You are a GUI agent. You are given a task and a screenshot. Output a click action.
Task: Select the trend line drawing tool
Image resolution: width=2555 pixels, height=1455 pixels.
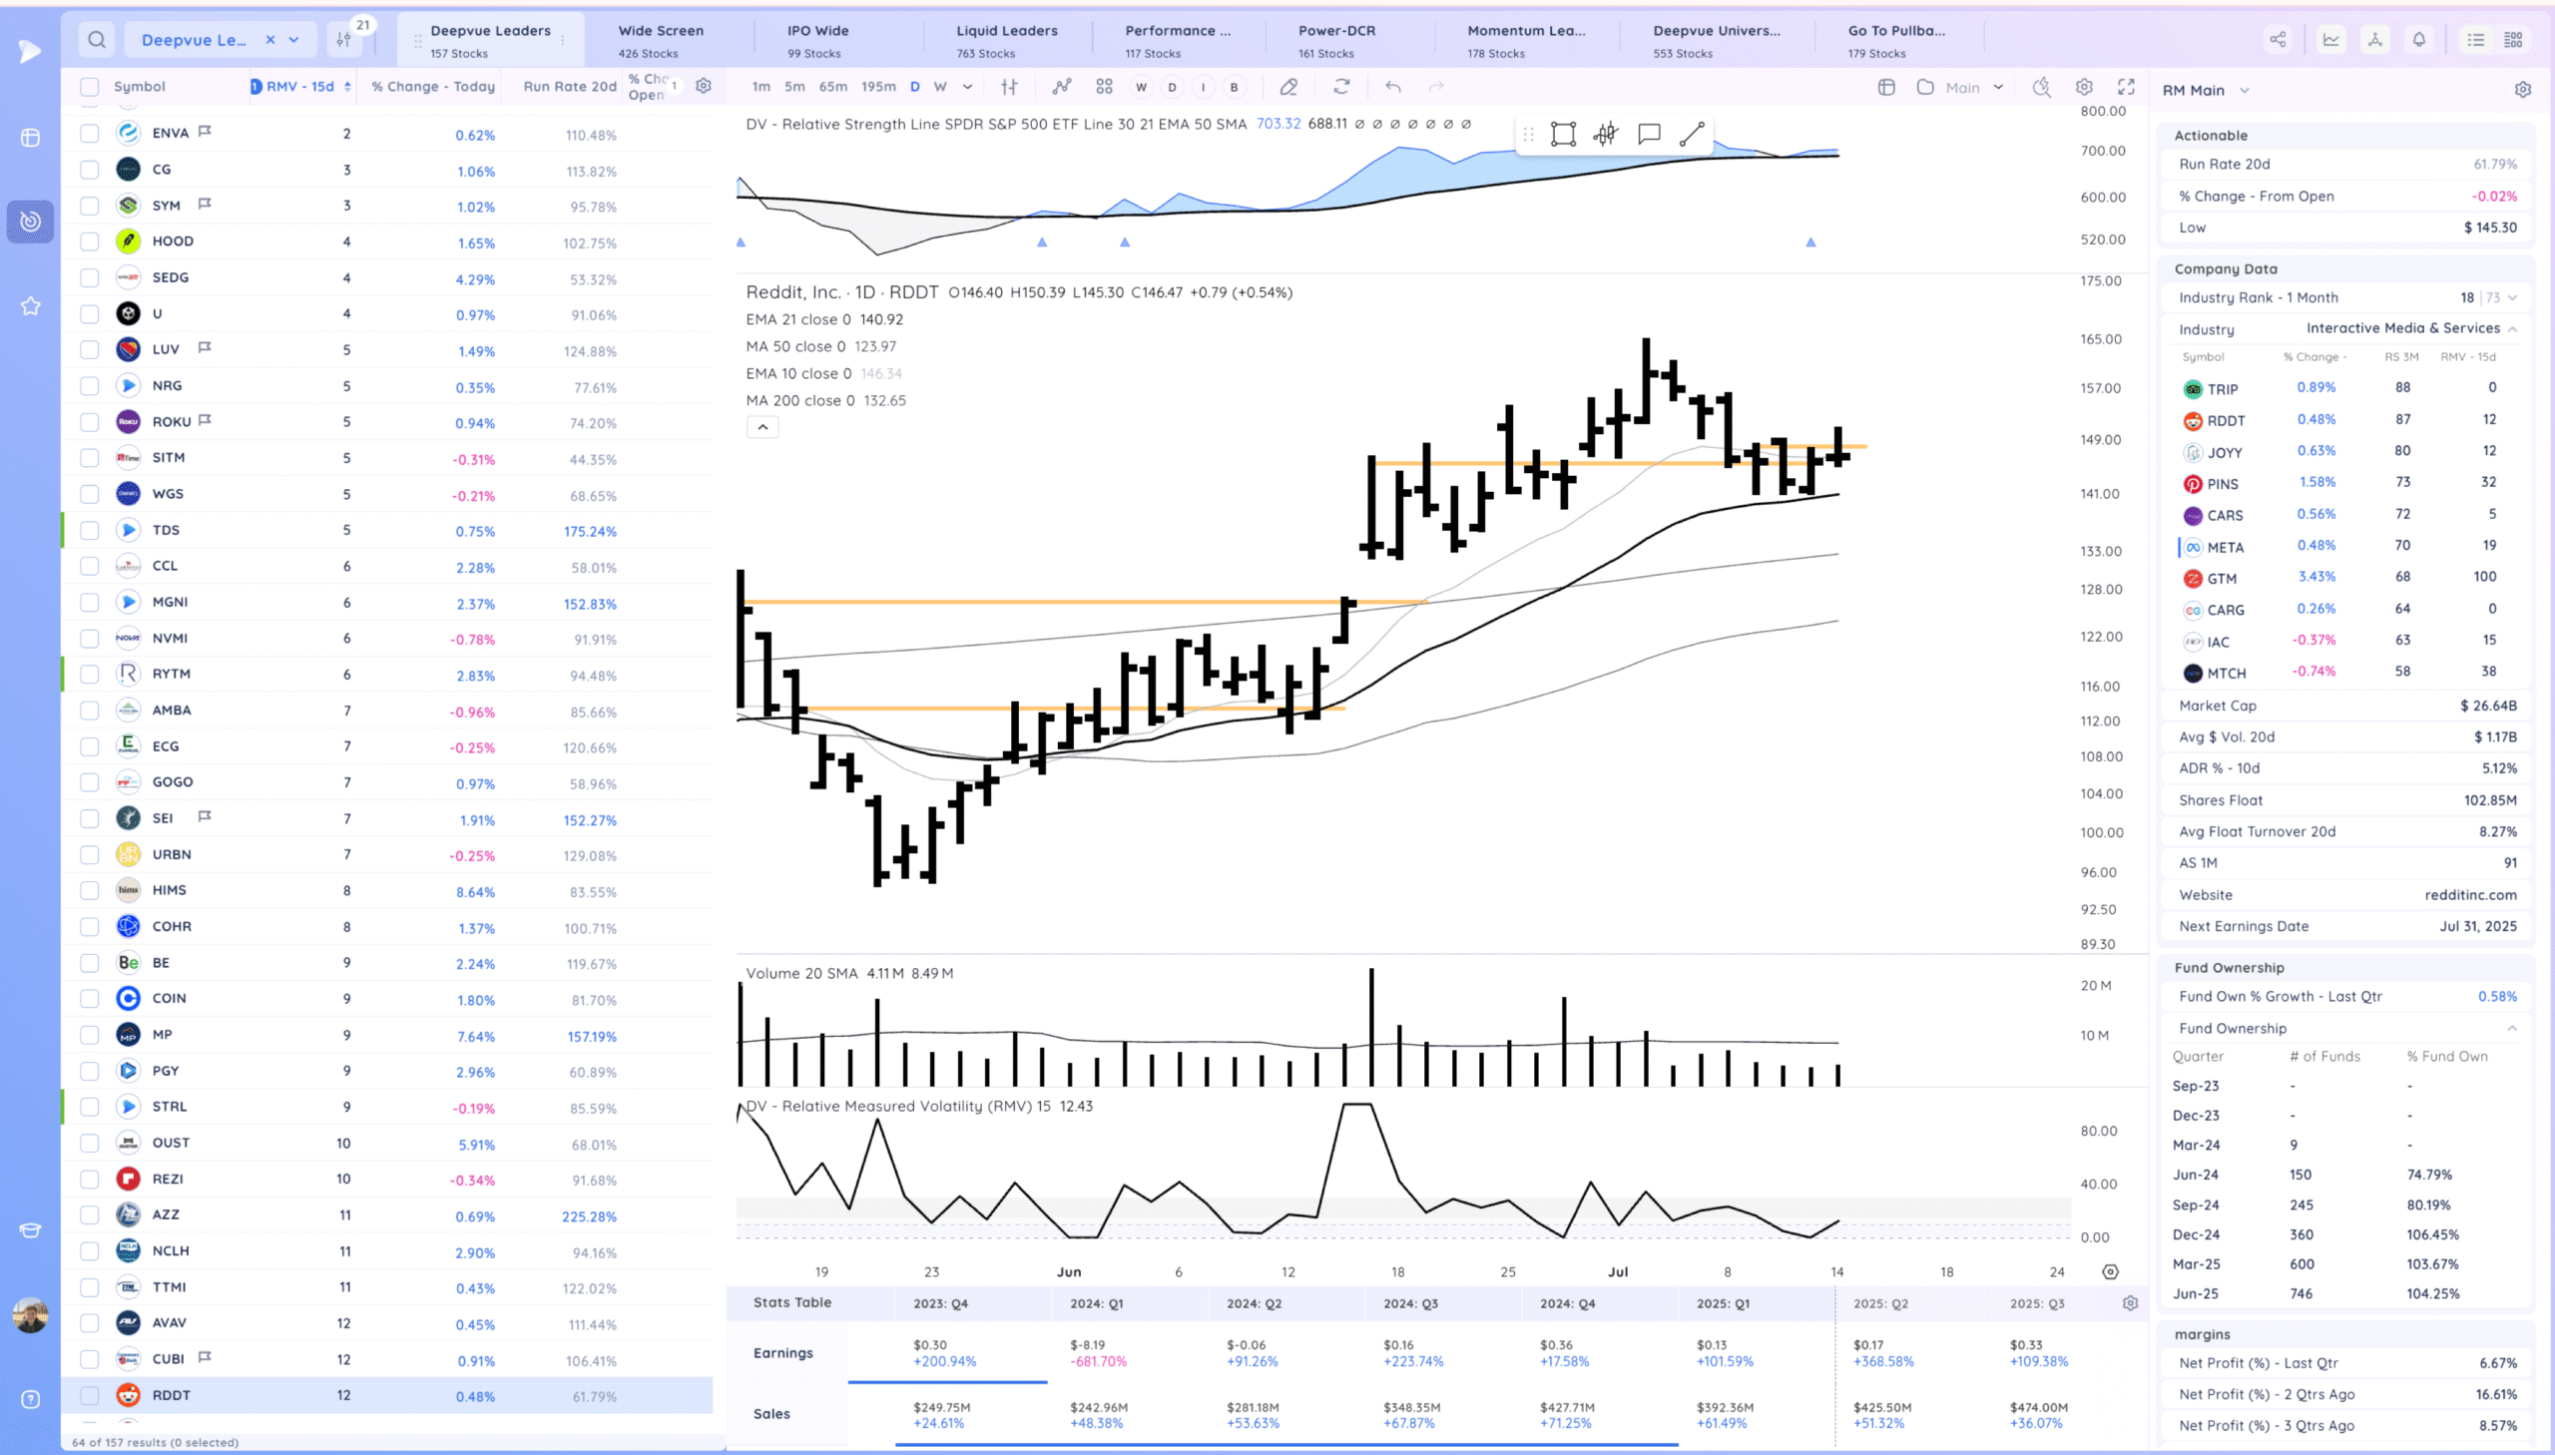(1691, 134)
